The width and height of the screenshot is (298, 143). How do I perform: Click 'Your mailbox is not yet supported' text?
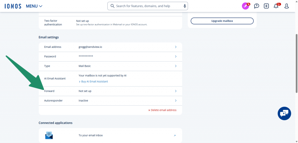(x=103, y=76)
